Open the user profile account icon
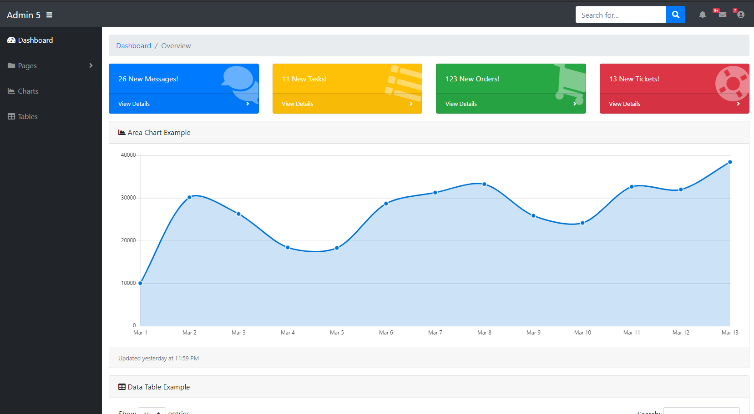 [x=741, y=15]
